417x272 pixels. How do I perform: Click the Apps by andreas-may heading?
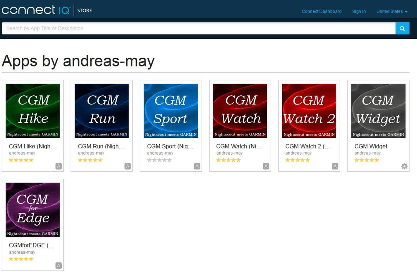click(78, 61)
